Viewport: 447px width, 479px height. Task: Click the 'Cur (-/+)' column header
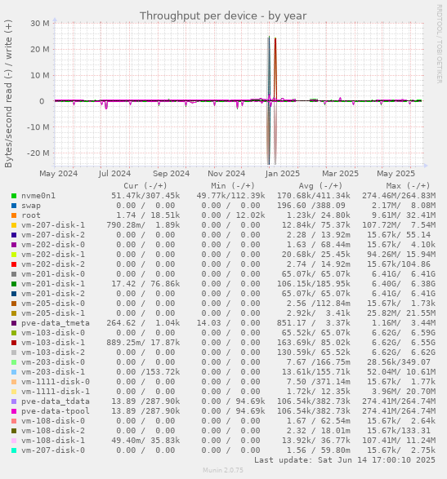[145, 186]
